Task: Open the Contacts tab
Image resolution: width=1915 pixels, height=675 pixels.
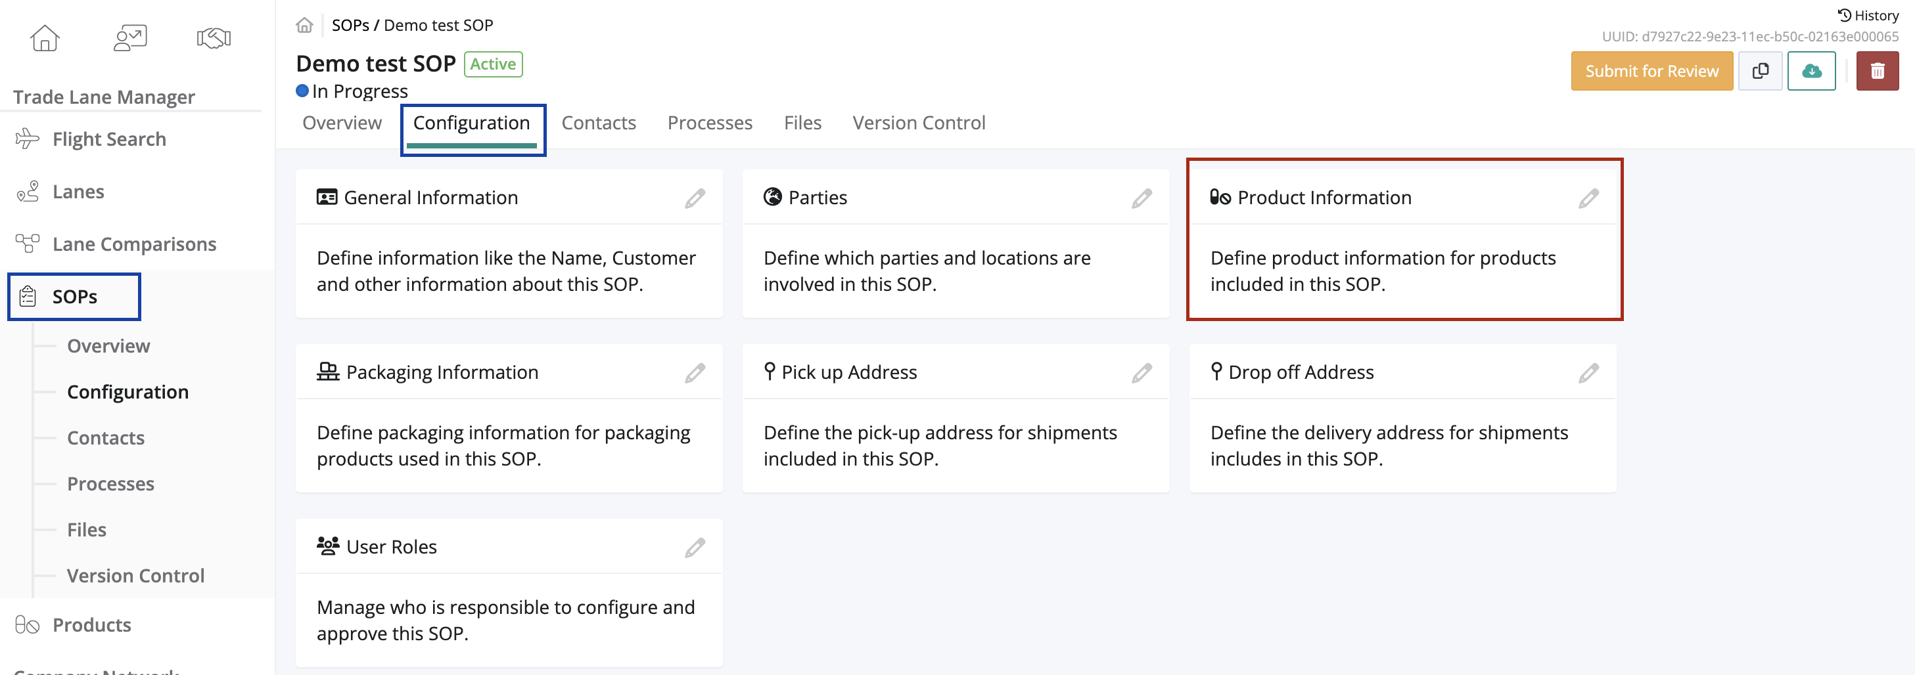Action: pos(599,123)
